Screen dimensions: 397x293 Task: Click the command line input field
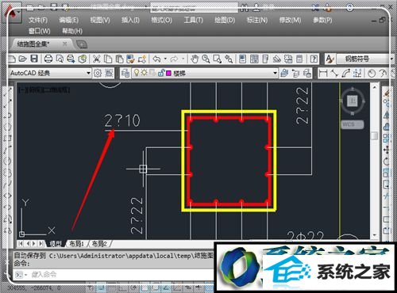tap(114, 275)
